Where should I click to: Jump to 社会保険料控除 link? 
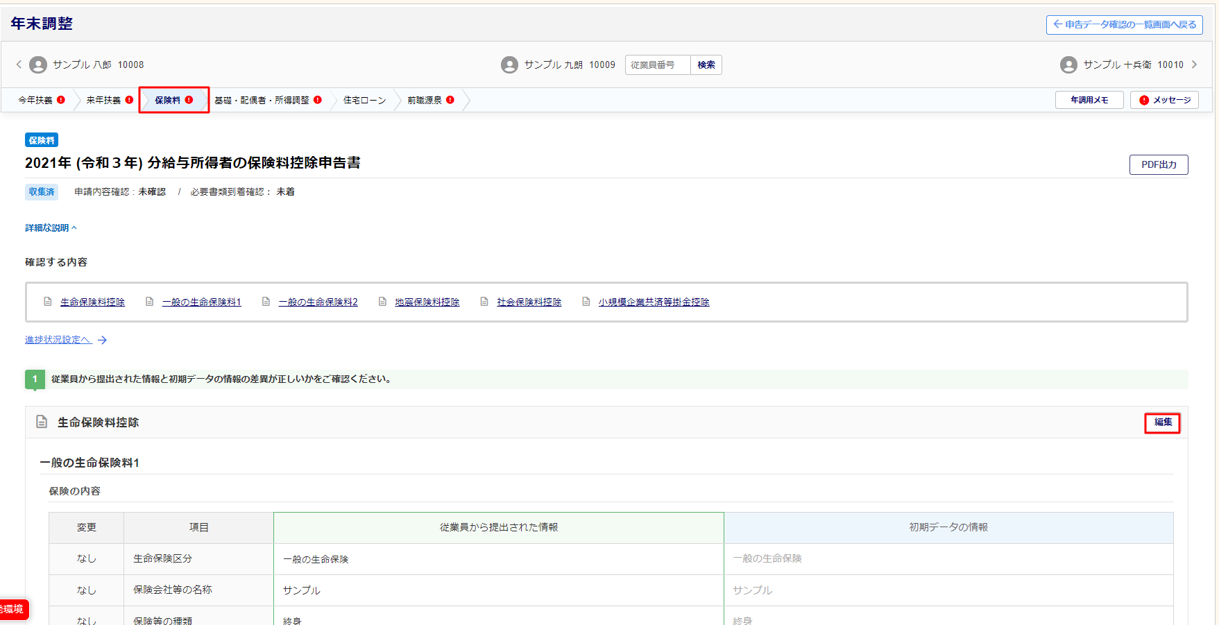(529, 302)
